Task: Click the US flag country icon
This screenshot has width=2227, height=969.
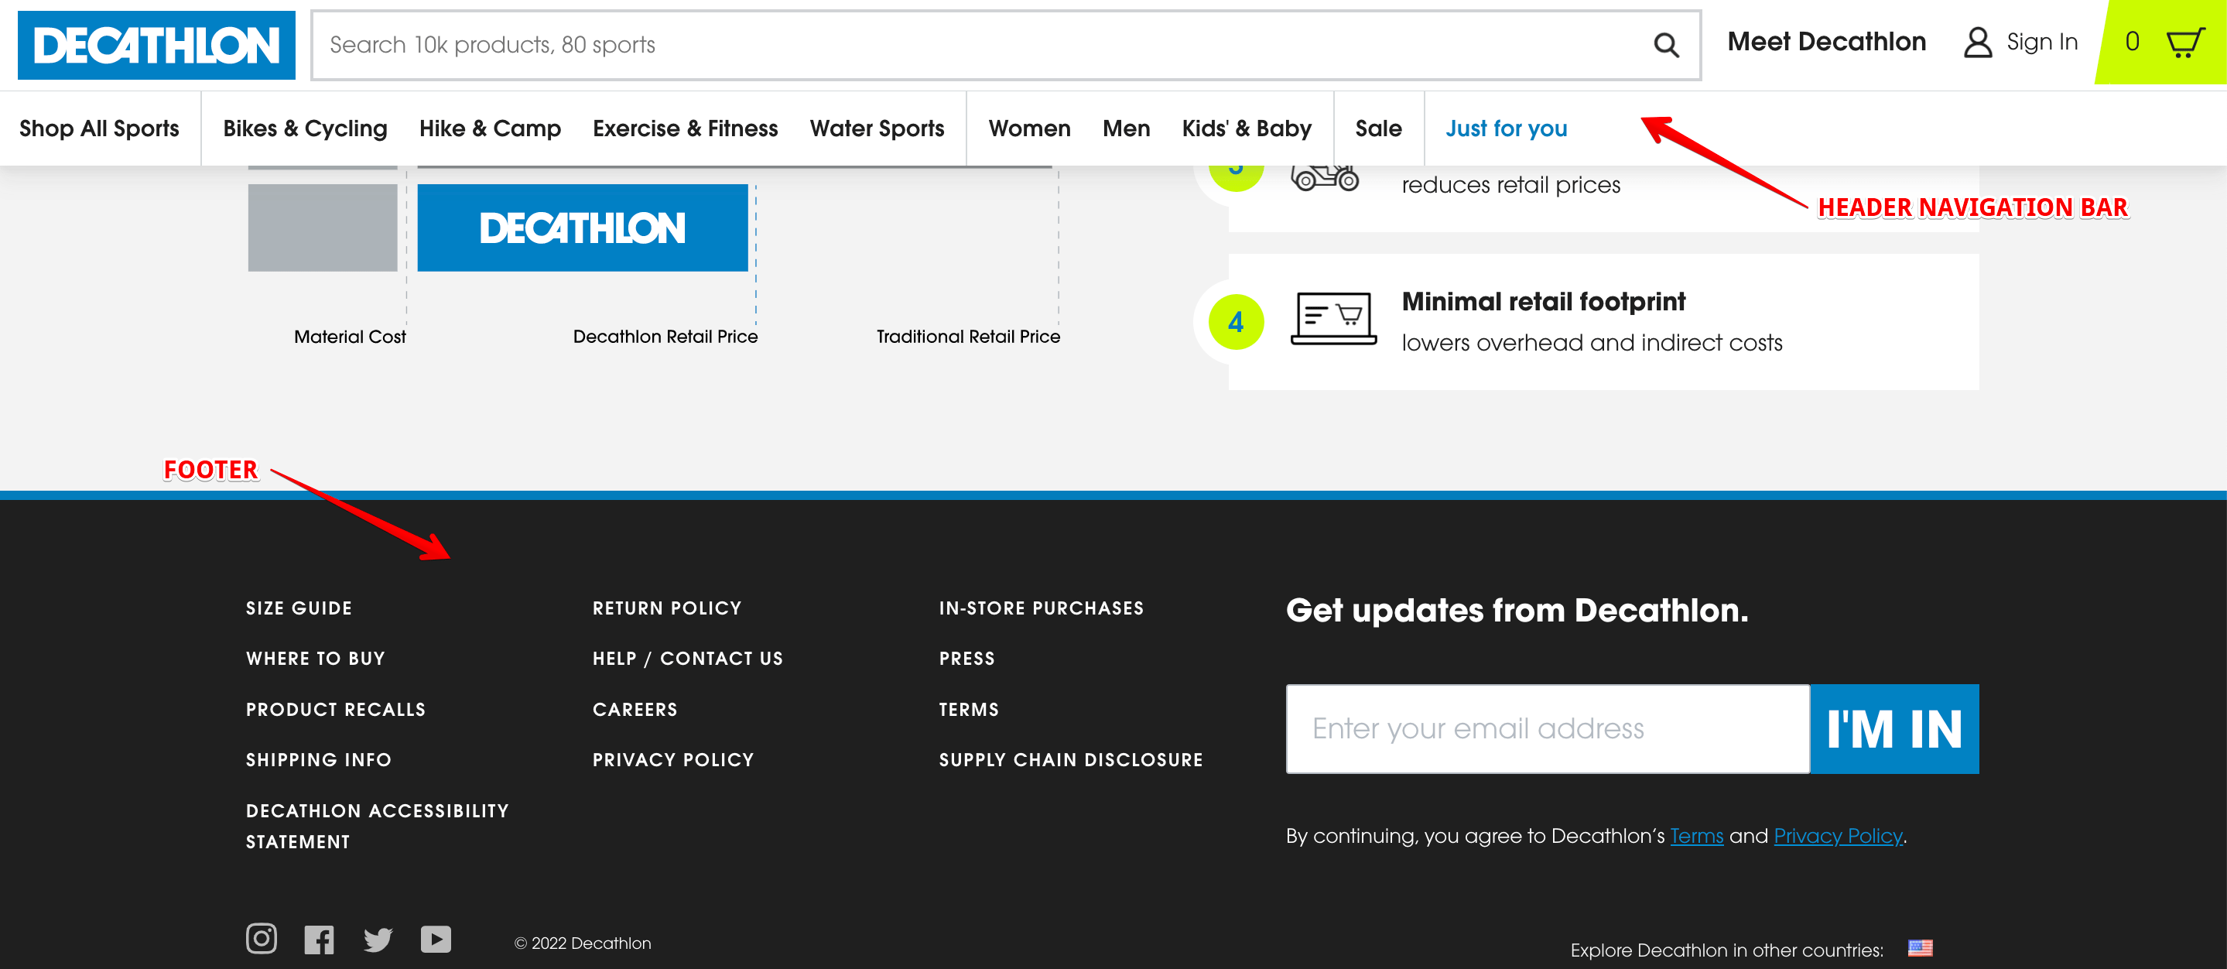Action: 1919,948
